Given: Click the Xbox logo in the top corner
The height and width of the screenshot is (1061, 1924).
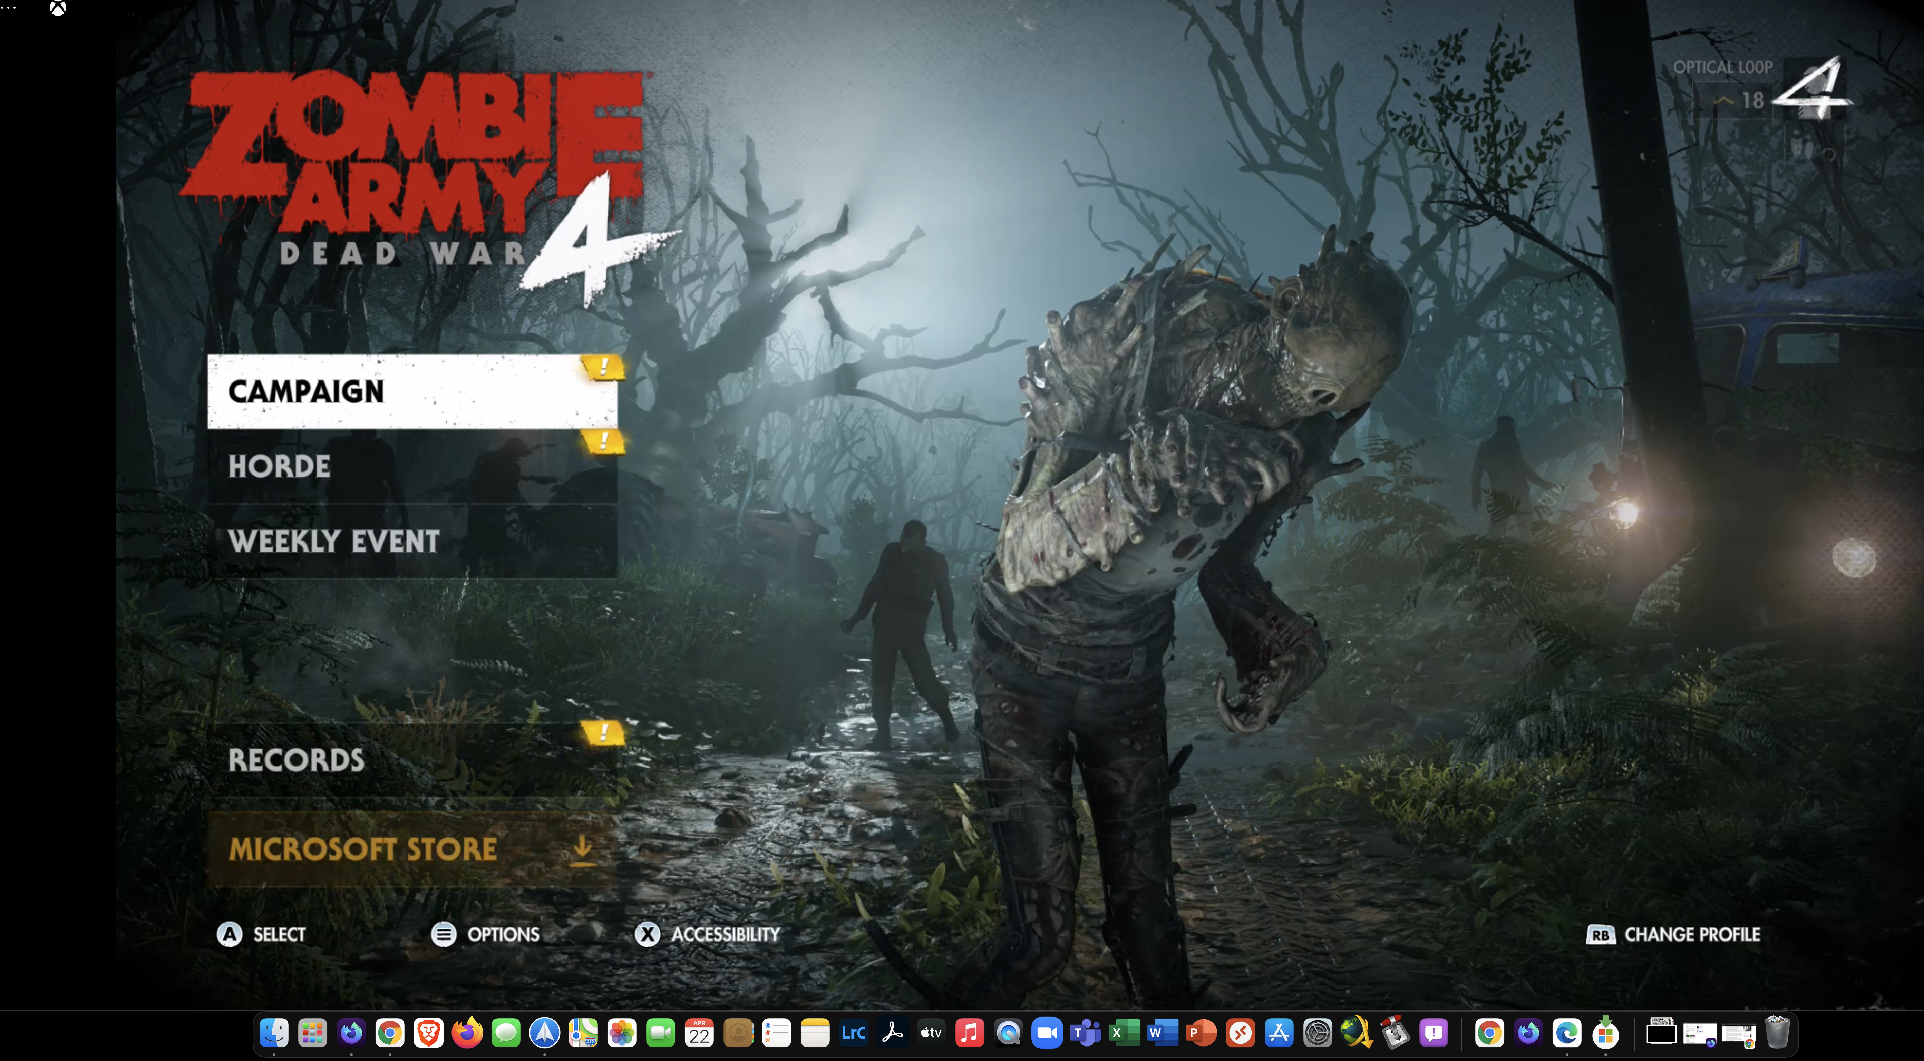Looking at the screenshot, I should (x=58, y=8).
